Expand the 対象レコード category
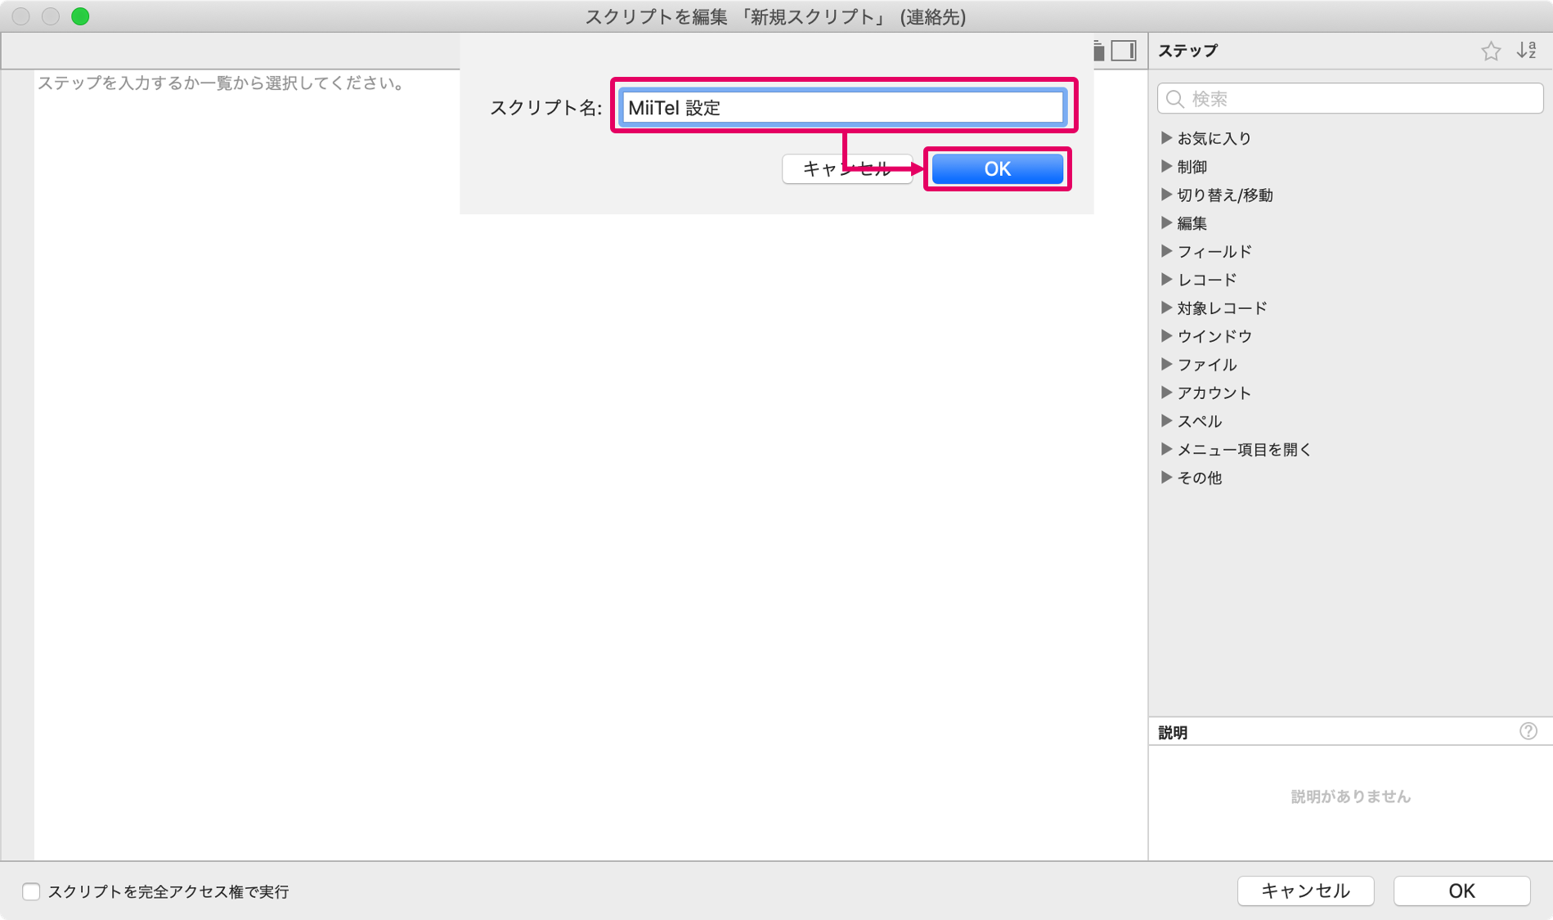The width and height of the screenshot is (1553, 920). point(1166,307)
